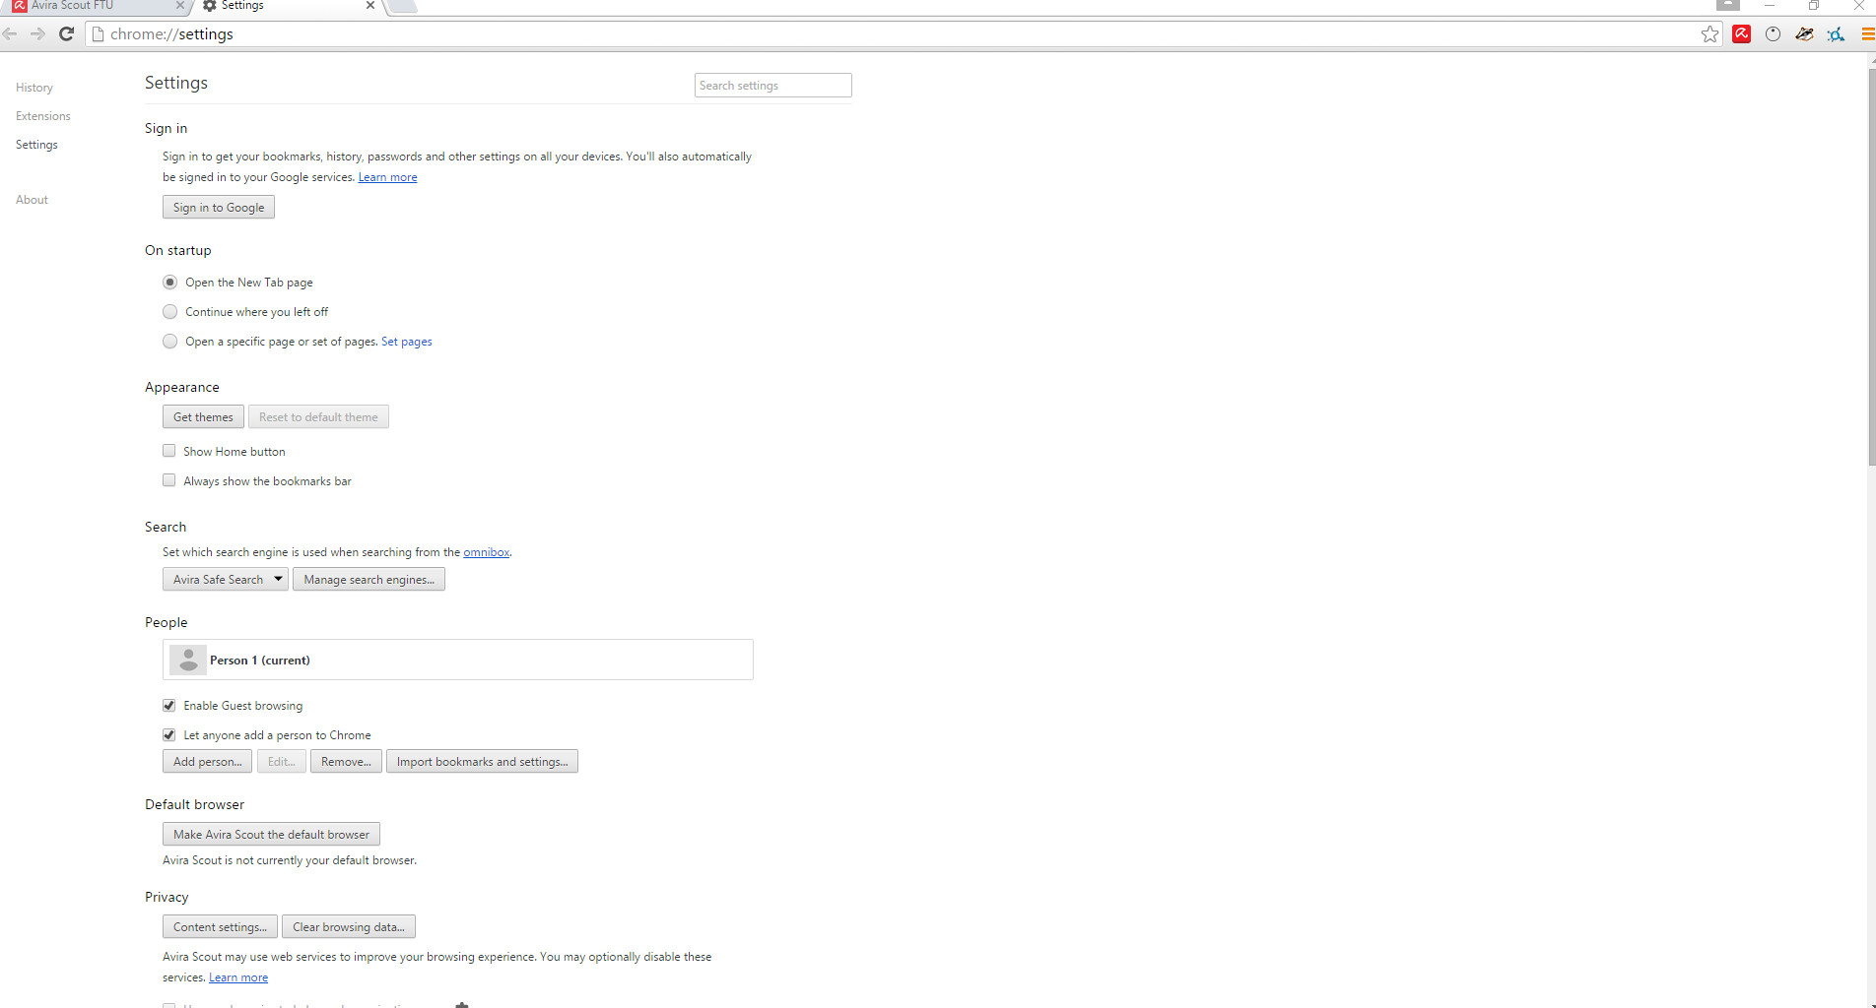Click Reset to default theme button
Image resolution: width=1876 pixels, height=1008 pixels.
(x=318, y=417)
